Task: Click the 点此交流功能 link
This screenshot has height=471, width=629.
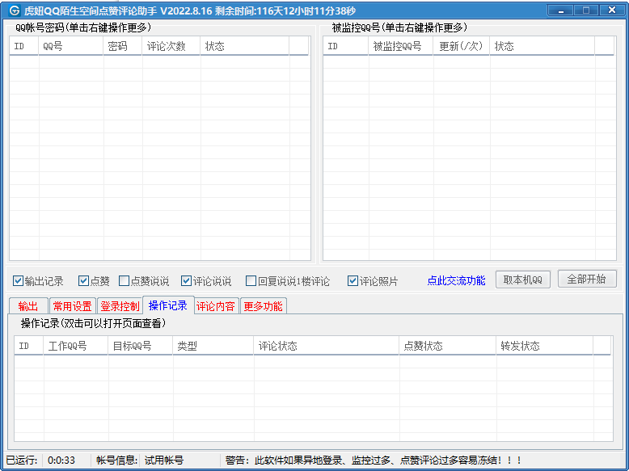Action: (456, 280)
